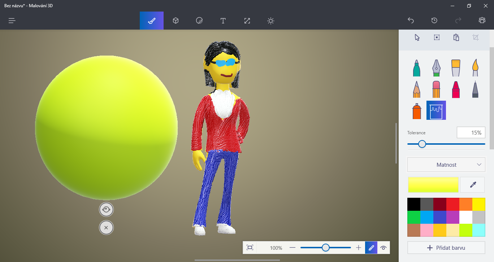Select the Crayon tool
Screen dimensions: 494x262
pos(456,89)
